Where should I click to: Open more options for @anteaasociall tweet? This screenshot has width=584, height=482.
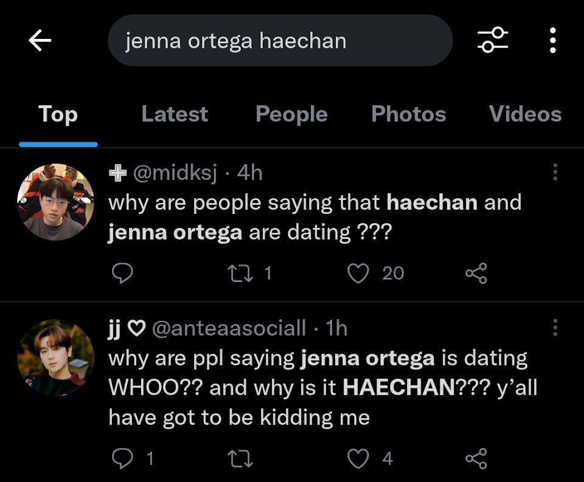(x=555, y=328)
